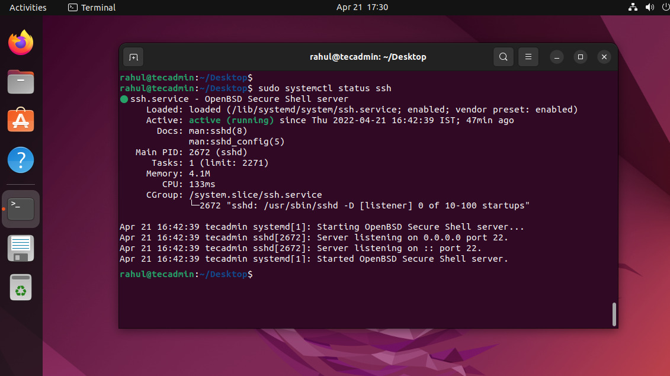Click the network status icon
The width and height of the screenshot is (670, 376).
pyautogui.click(x=632, y=7)
